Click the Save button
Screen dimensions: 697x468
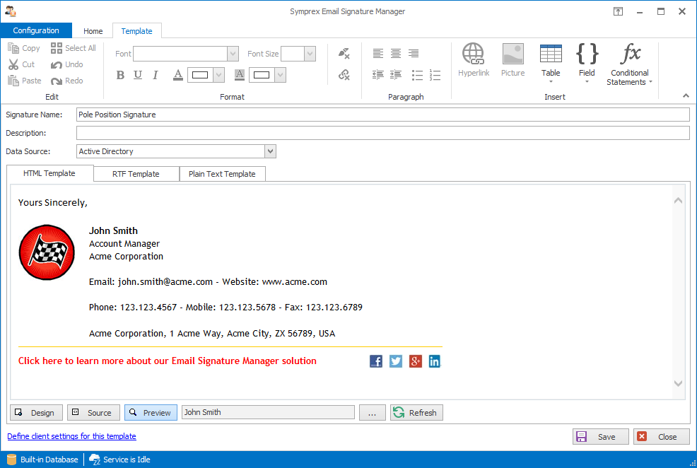click(x=601, y=436)
